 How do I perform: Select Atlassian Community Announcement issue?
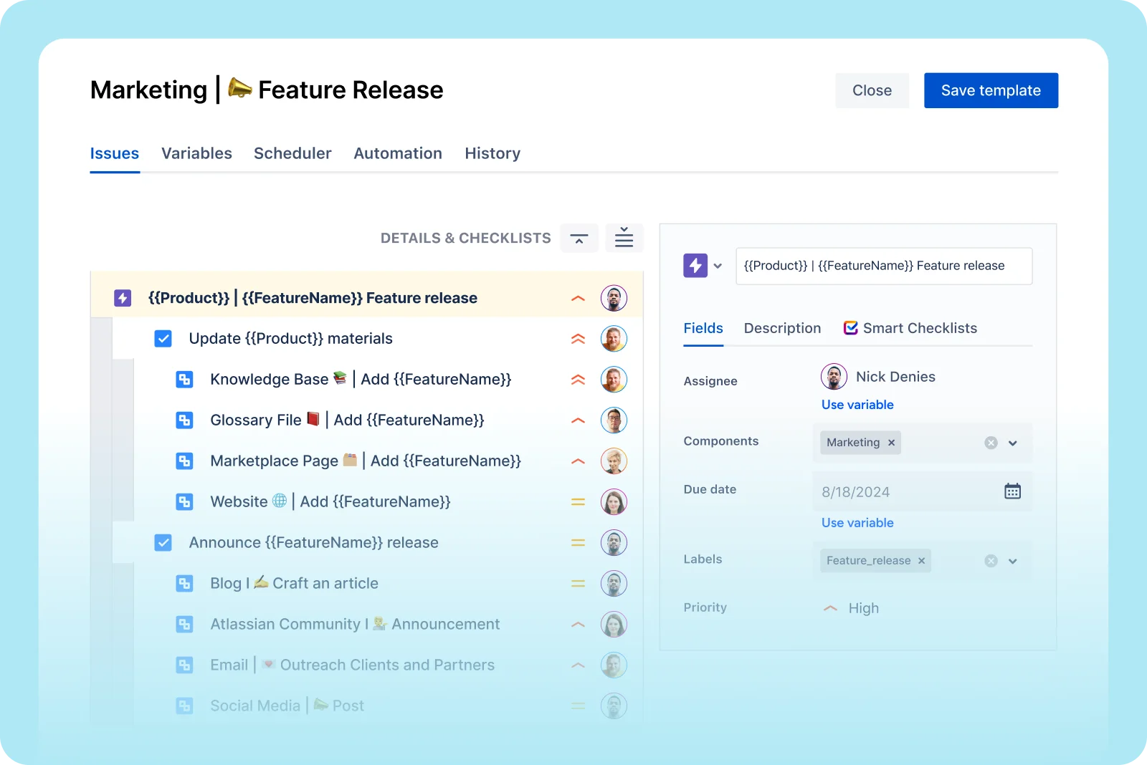[389, 625]
